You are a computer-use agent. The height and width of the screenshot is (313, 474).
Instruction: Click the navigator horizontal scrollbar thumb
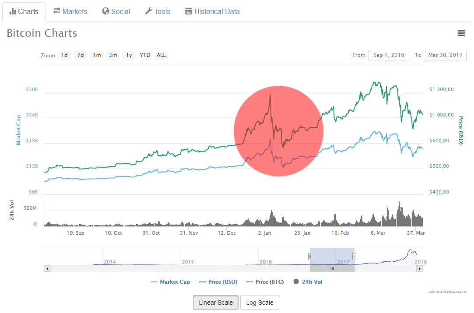point(332,268)
